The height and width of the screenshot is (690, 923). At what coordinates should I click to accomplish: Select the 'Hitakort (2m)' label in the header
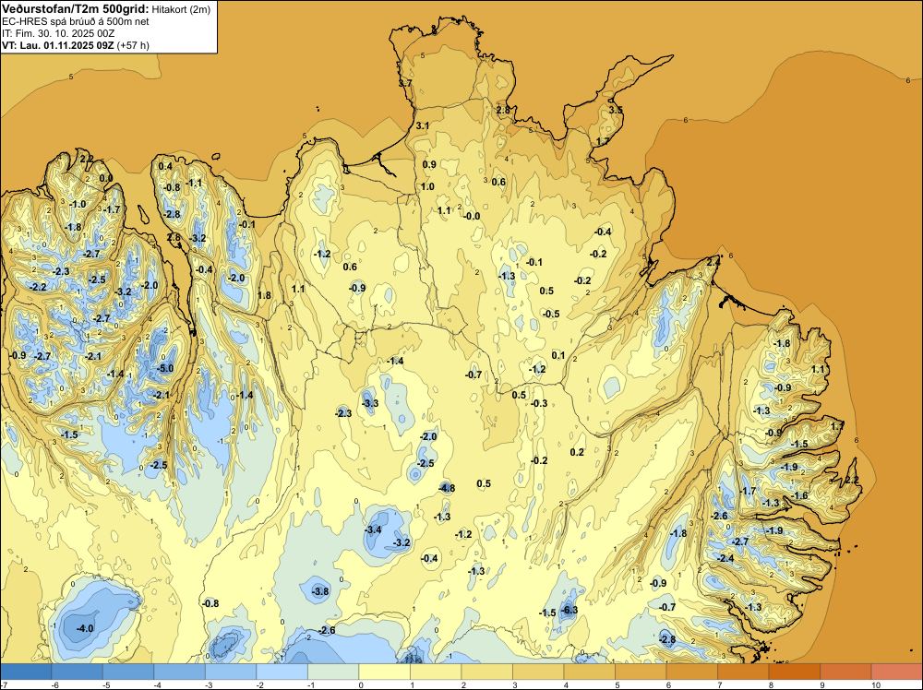[181, 9]
